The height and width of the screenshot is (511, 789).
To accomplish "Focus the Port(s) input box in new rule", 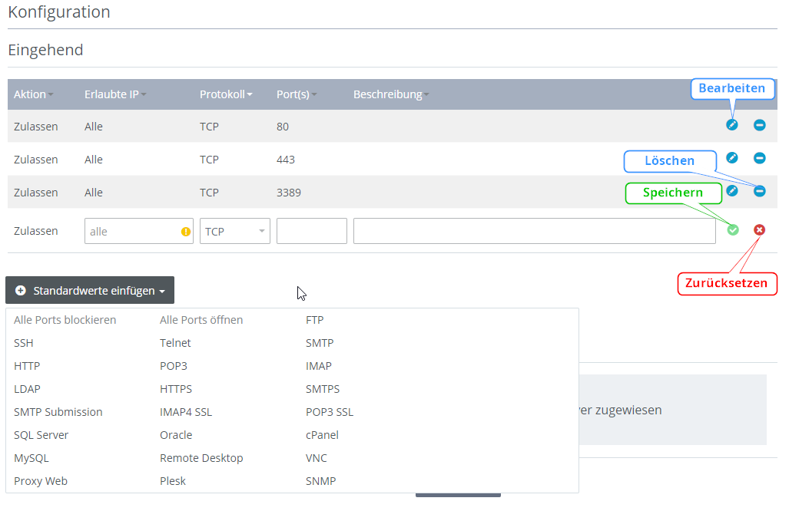I will click(x=311, y=231).
